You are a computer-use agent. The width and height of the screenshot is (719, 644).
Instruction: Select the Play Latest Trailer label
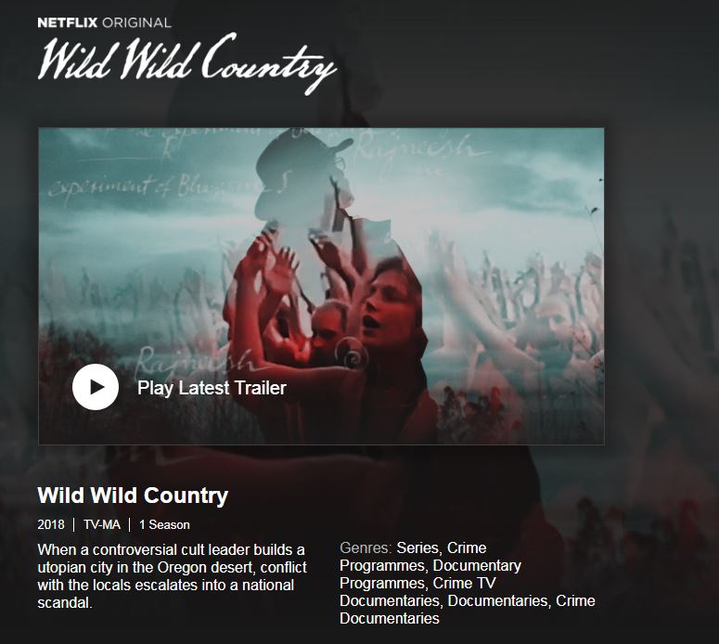pyautogui.click(x=212, y=388)
